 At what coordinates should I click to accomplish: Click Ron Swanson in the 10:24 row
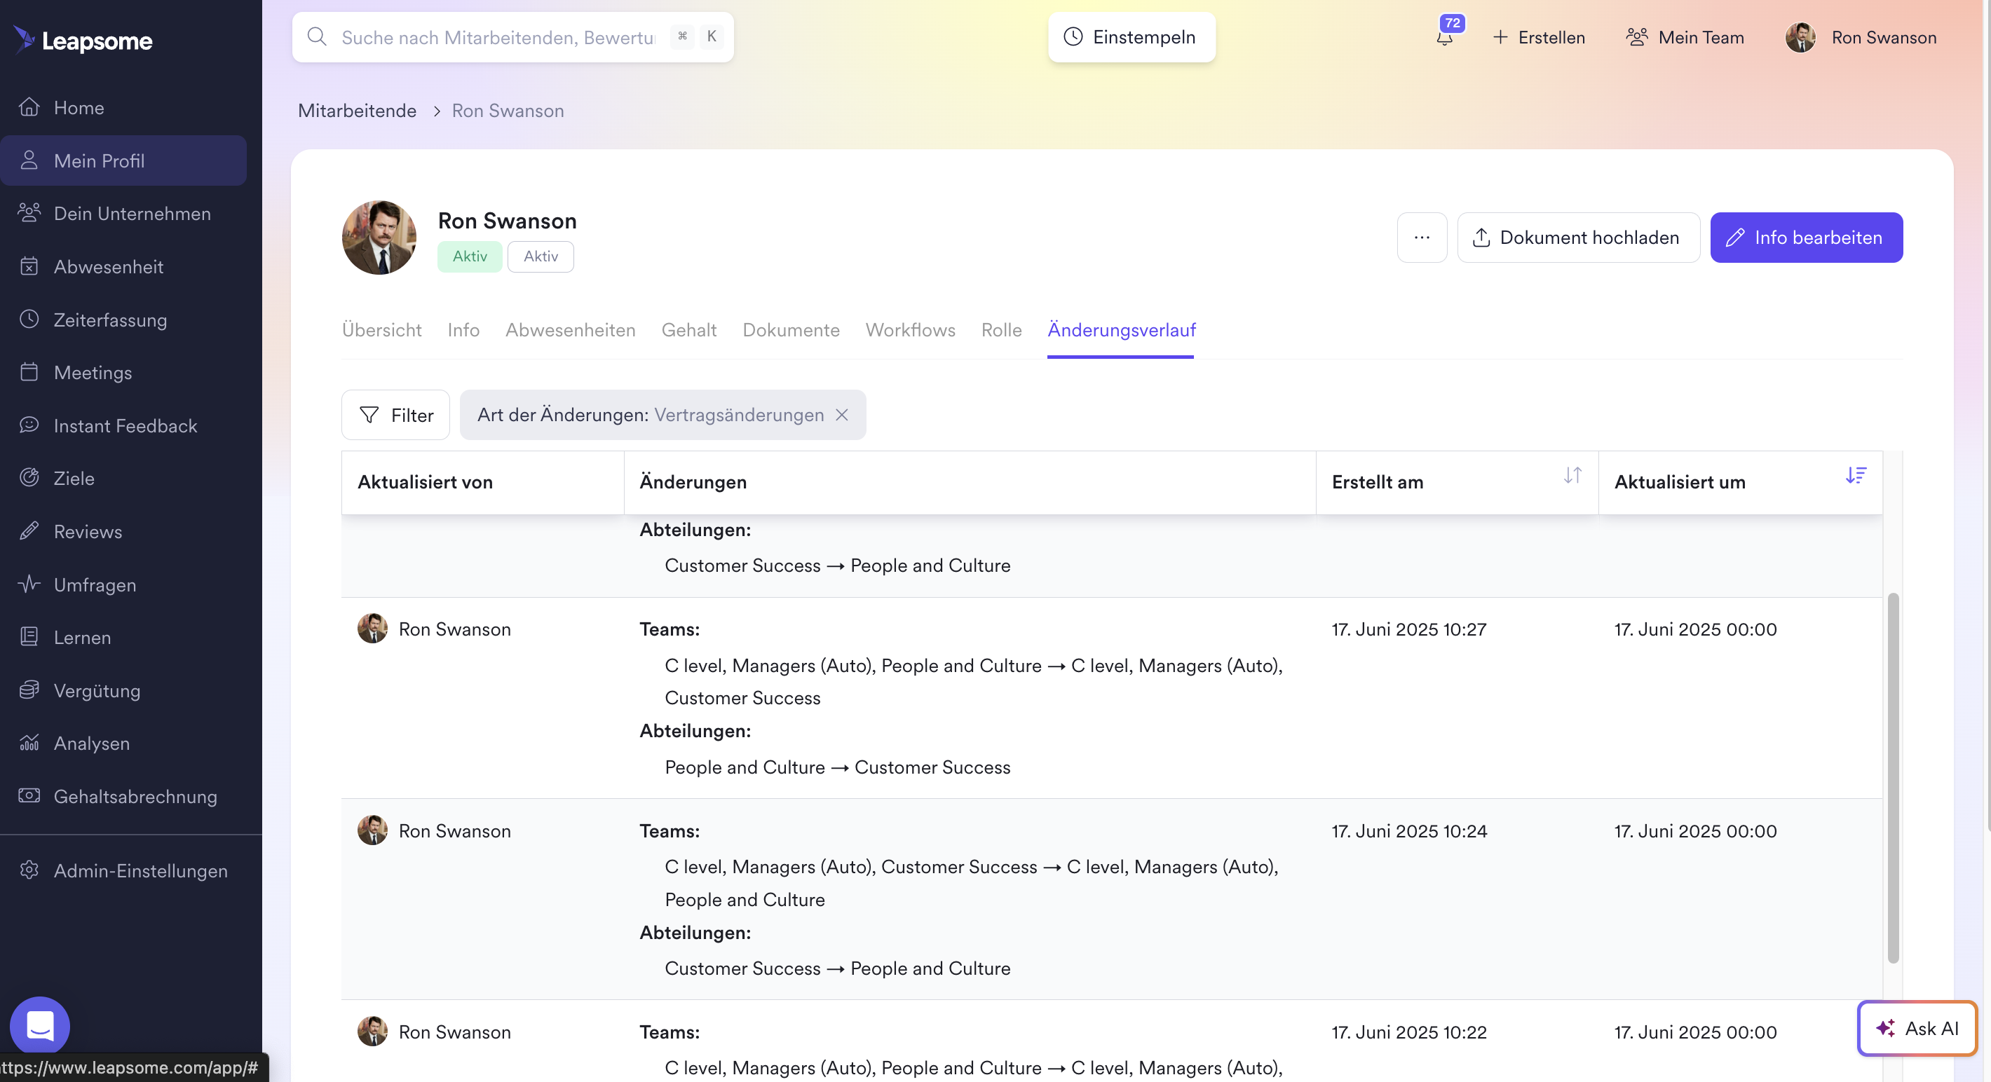tap(454, 831)
